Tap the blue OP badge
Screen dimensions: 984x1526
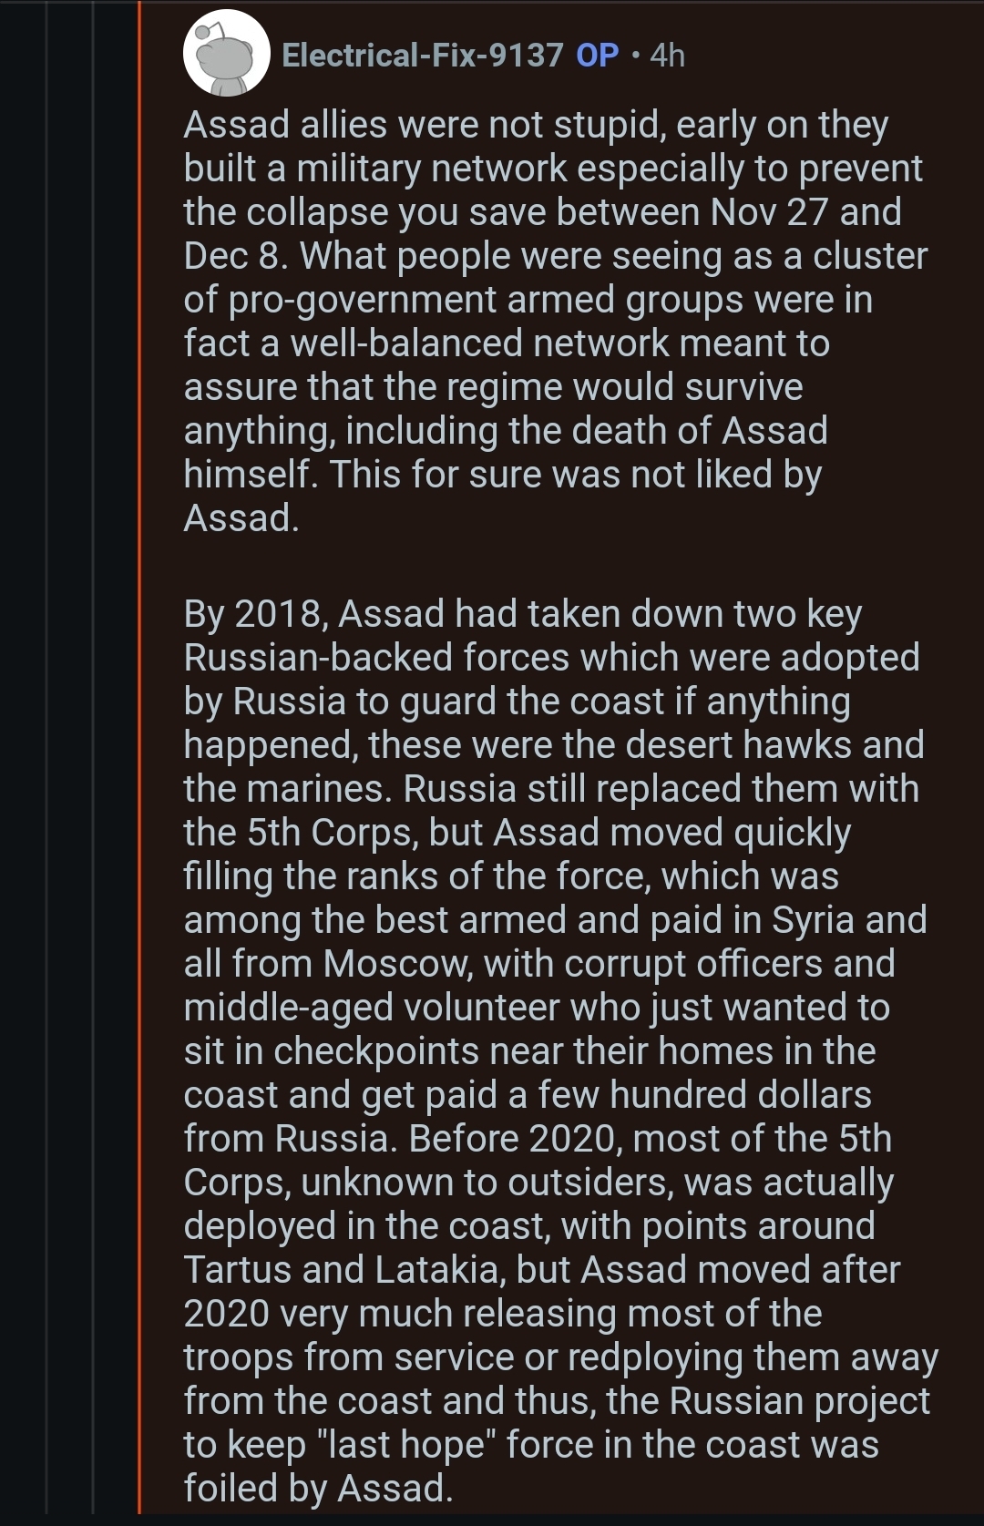pos(598,56)
